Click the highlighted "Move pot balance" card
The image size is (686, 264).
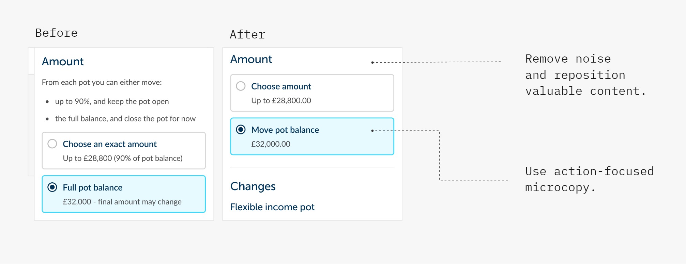[312, 136]
